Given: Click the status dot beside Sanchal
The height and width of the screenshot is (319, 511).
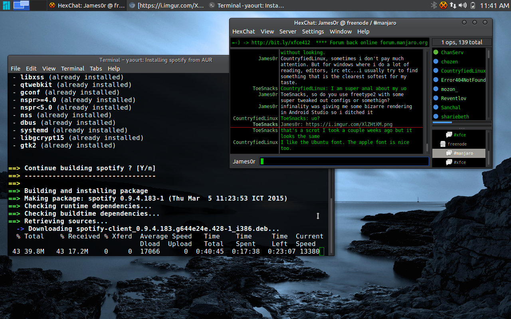Looking at the screenshot, I should tap(436, 107).
